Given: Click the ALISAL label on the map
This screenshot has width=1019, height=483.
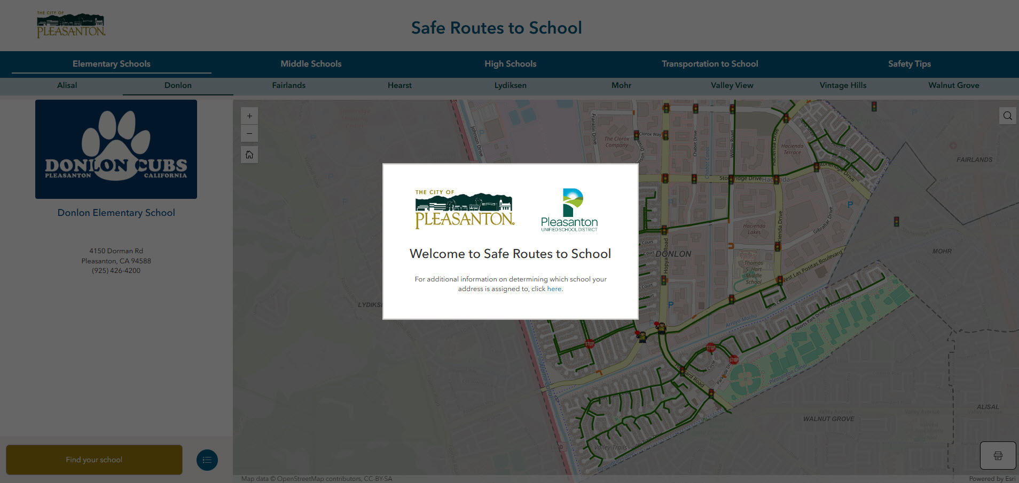Looking at the screenshot, I should point(987,407).
